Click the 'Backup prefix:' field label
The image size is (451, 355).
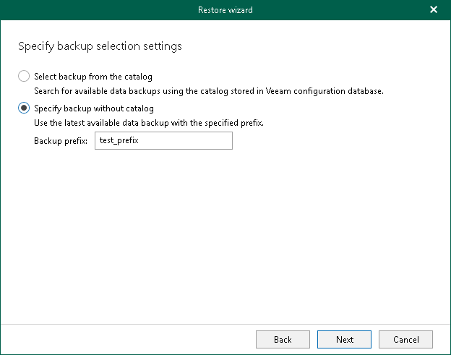coord(61,140)
